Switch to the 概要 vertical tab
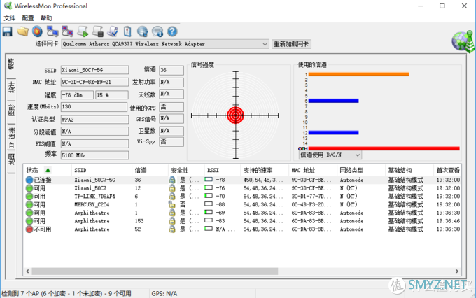 (11, 64)
